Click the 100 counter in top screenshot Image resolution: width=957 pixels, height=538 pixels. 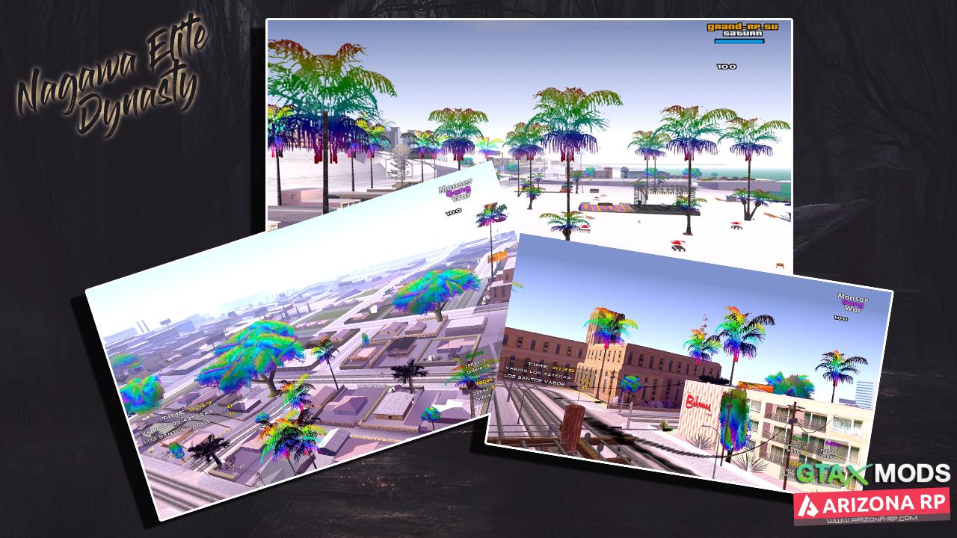click(x=726, y=67)
